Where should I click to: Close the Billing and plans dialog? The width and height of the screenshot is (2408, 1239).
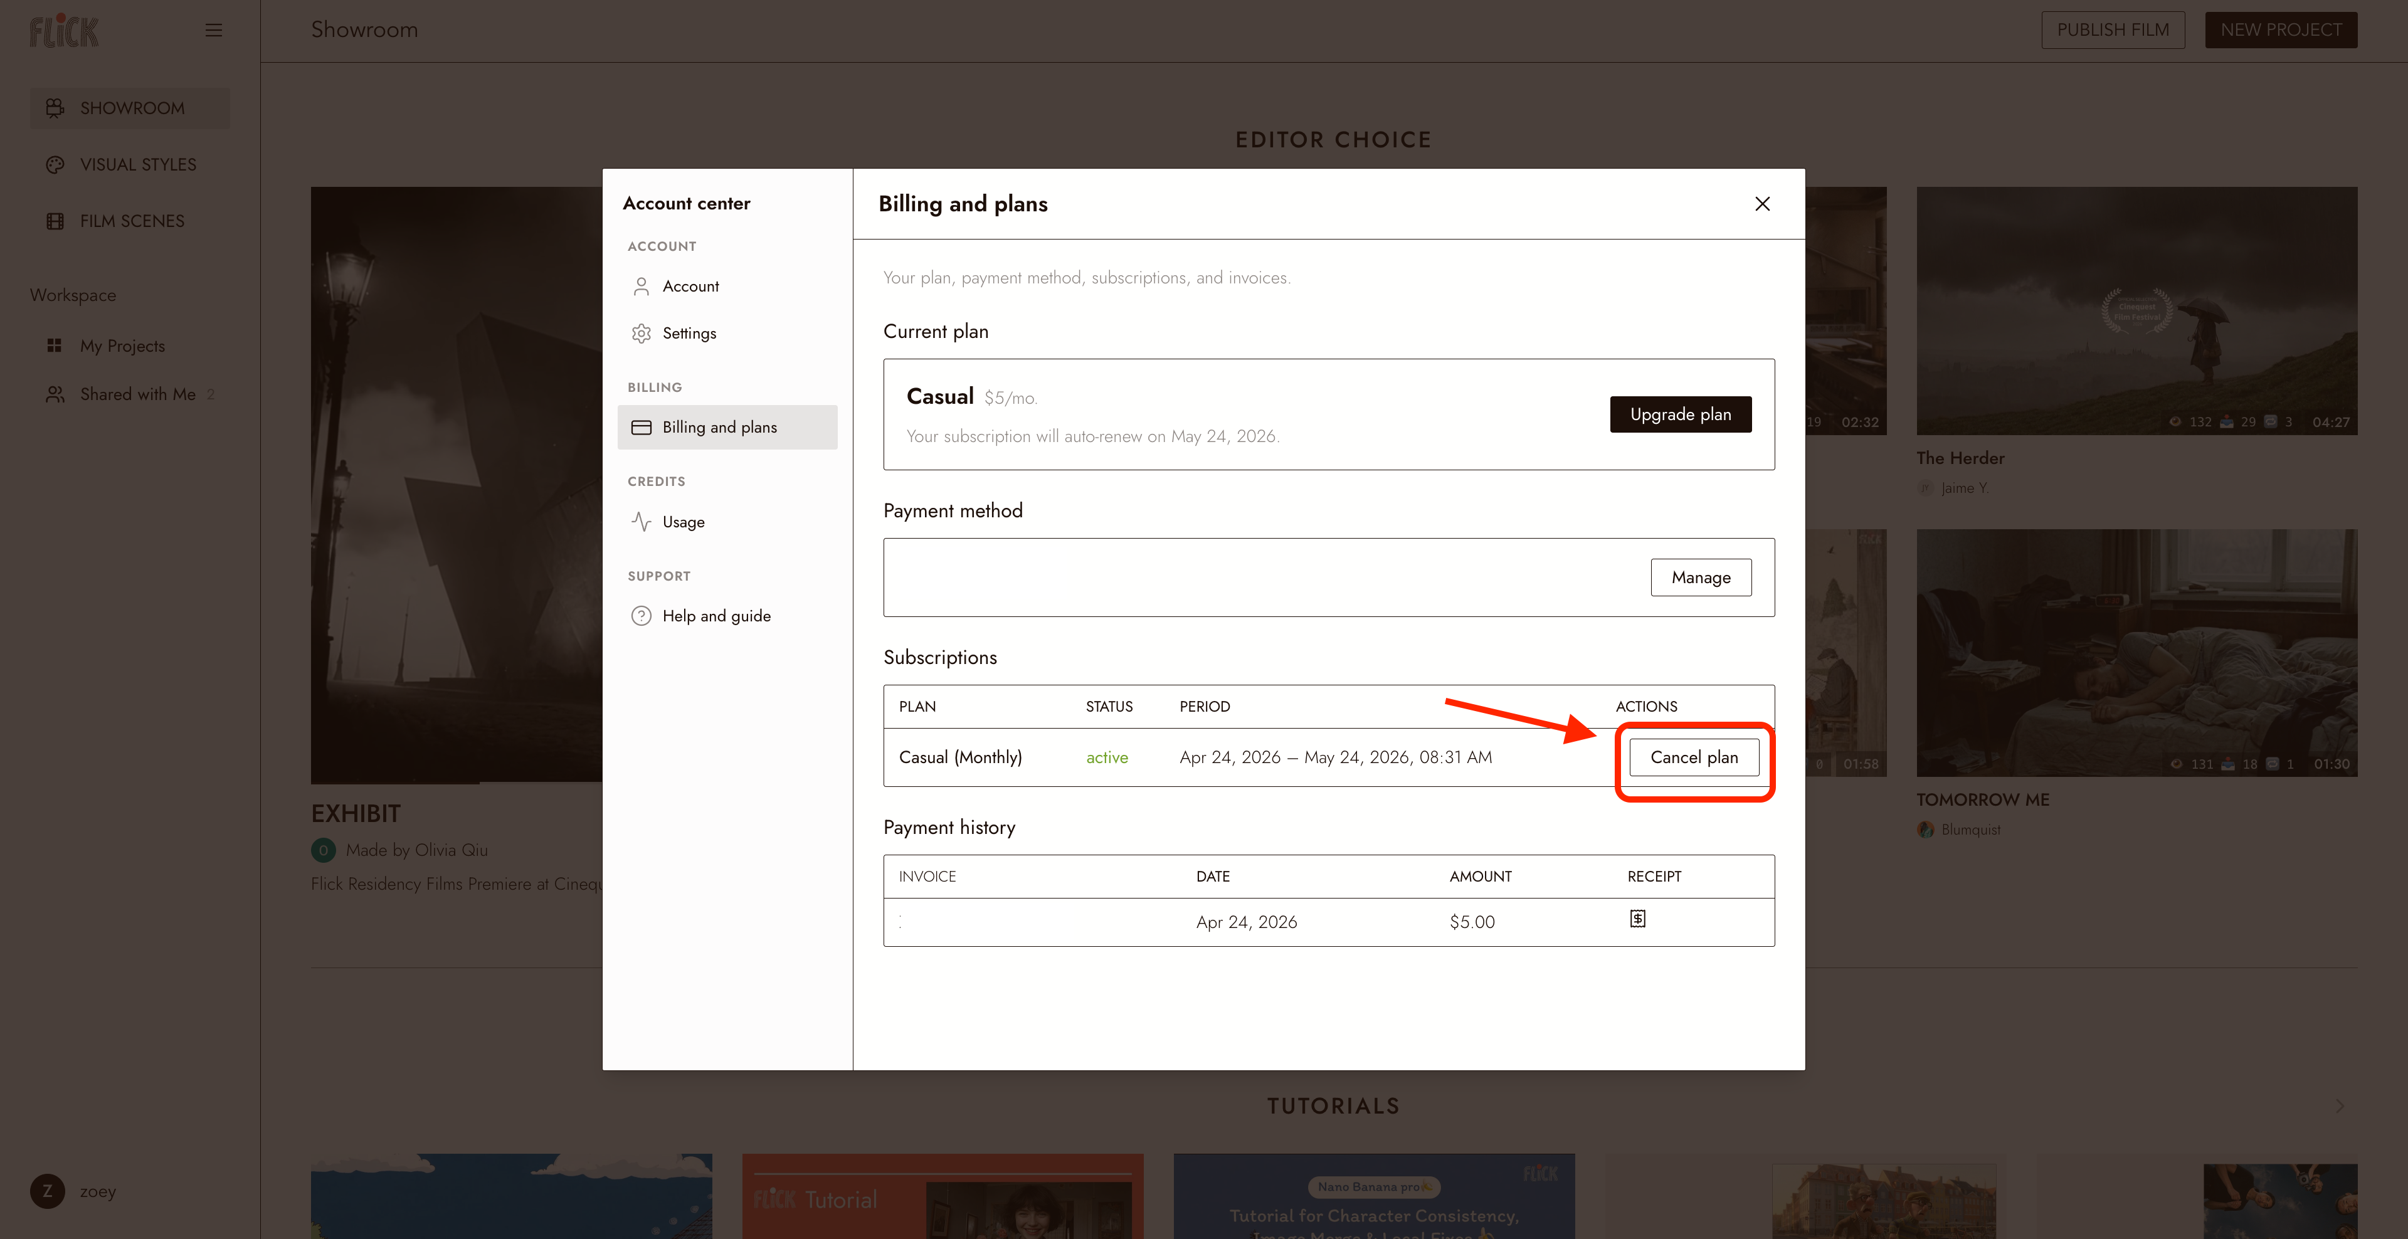click(1762, 204)
